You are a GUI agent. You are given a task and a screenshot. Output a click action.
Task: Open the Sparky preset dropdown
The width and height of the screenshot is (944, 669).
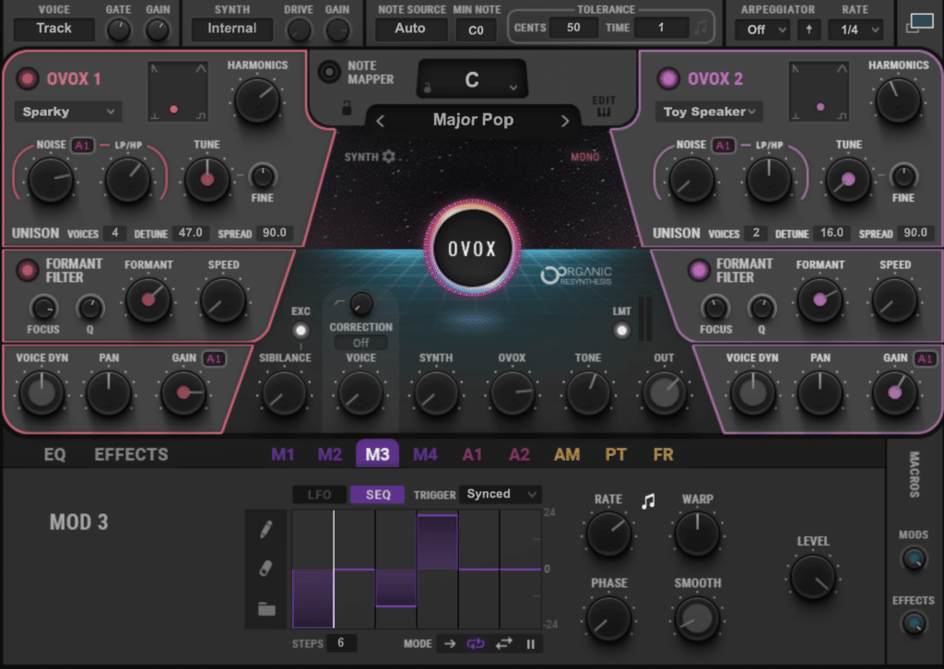coord(67,111)
